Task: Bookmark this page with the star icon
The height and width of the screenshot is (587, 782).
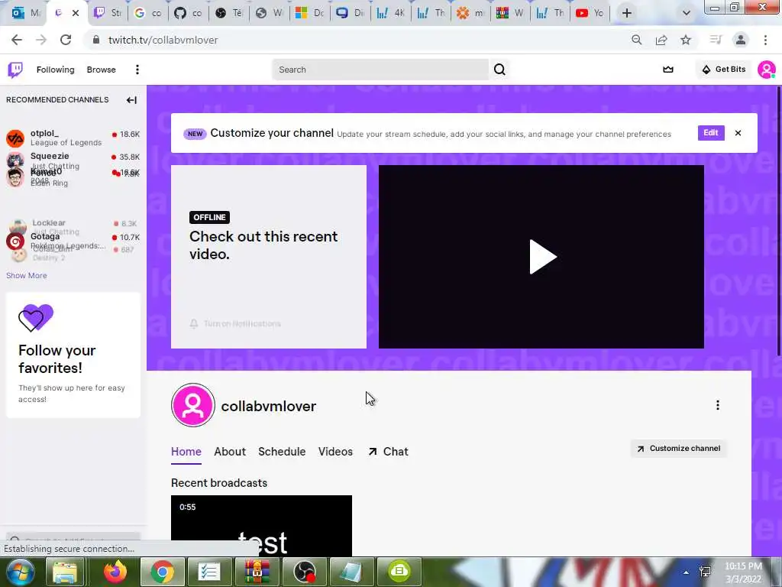Action: 686,40
